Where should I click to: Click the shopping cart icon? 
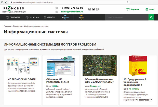tap(128, 9)
